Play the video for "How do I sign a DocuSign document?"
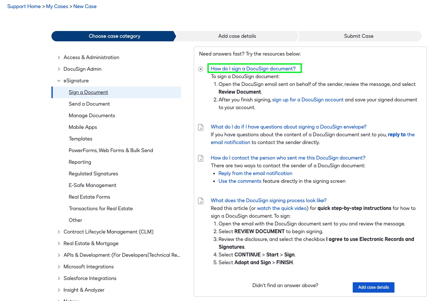Image resolution: width=432 pixels, height=301 pixels. [201, 69]
